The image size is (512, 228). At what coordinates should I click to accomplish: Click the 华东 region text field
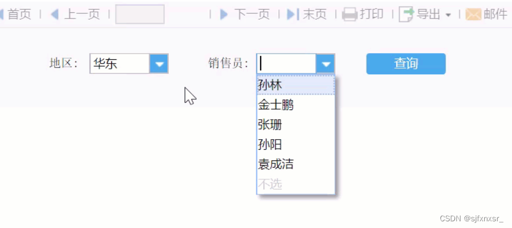point(120,64)
